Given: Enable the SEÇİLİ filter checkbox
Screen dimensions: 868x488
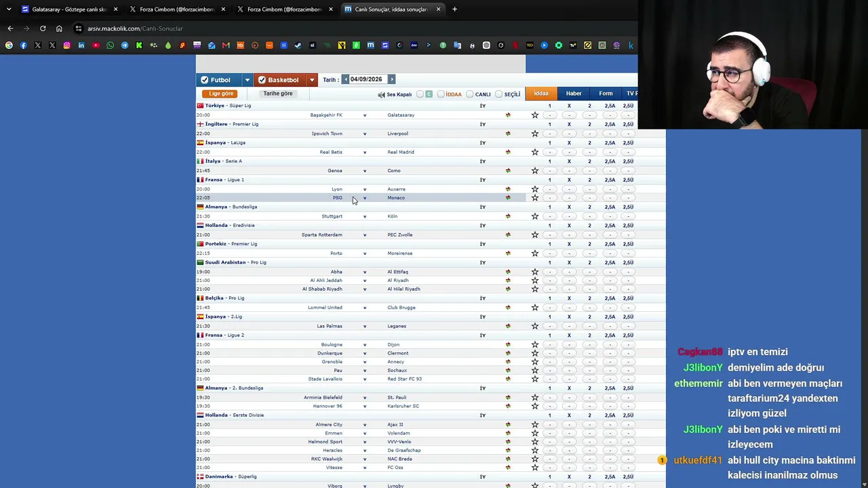Looking at the screenshot, I should click(x=498, y=94).
